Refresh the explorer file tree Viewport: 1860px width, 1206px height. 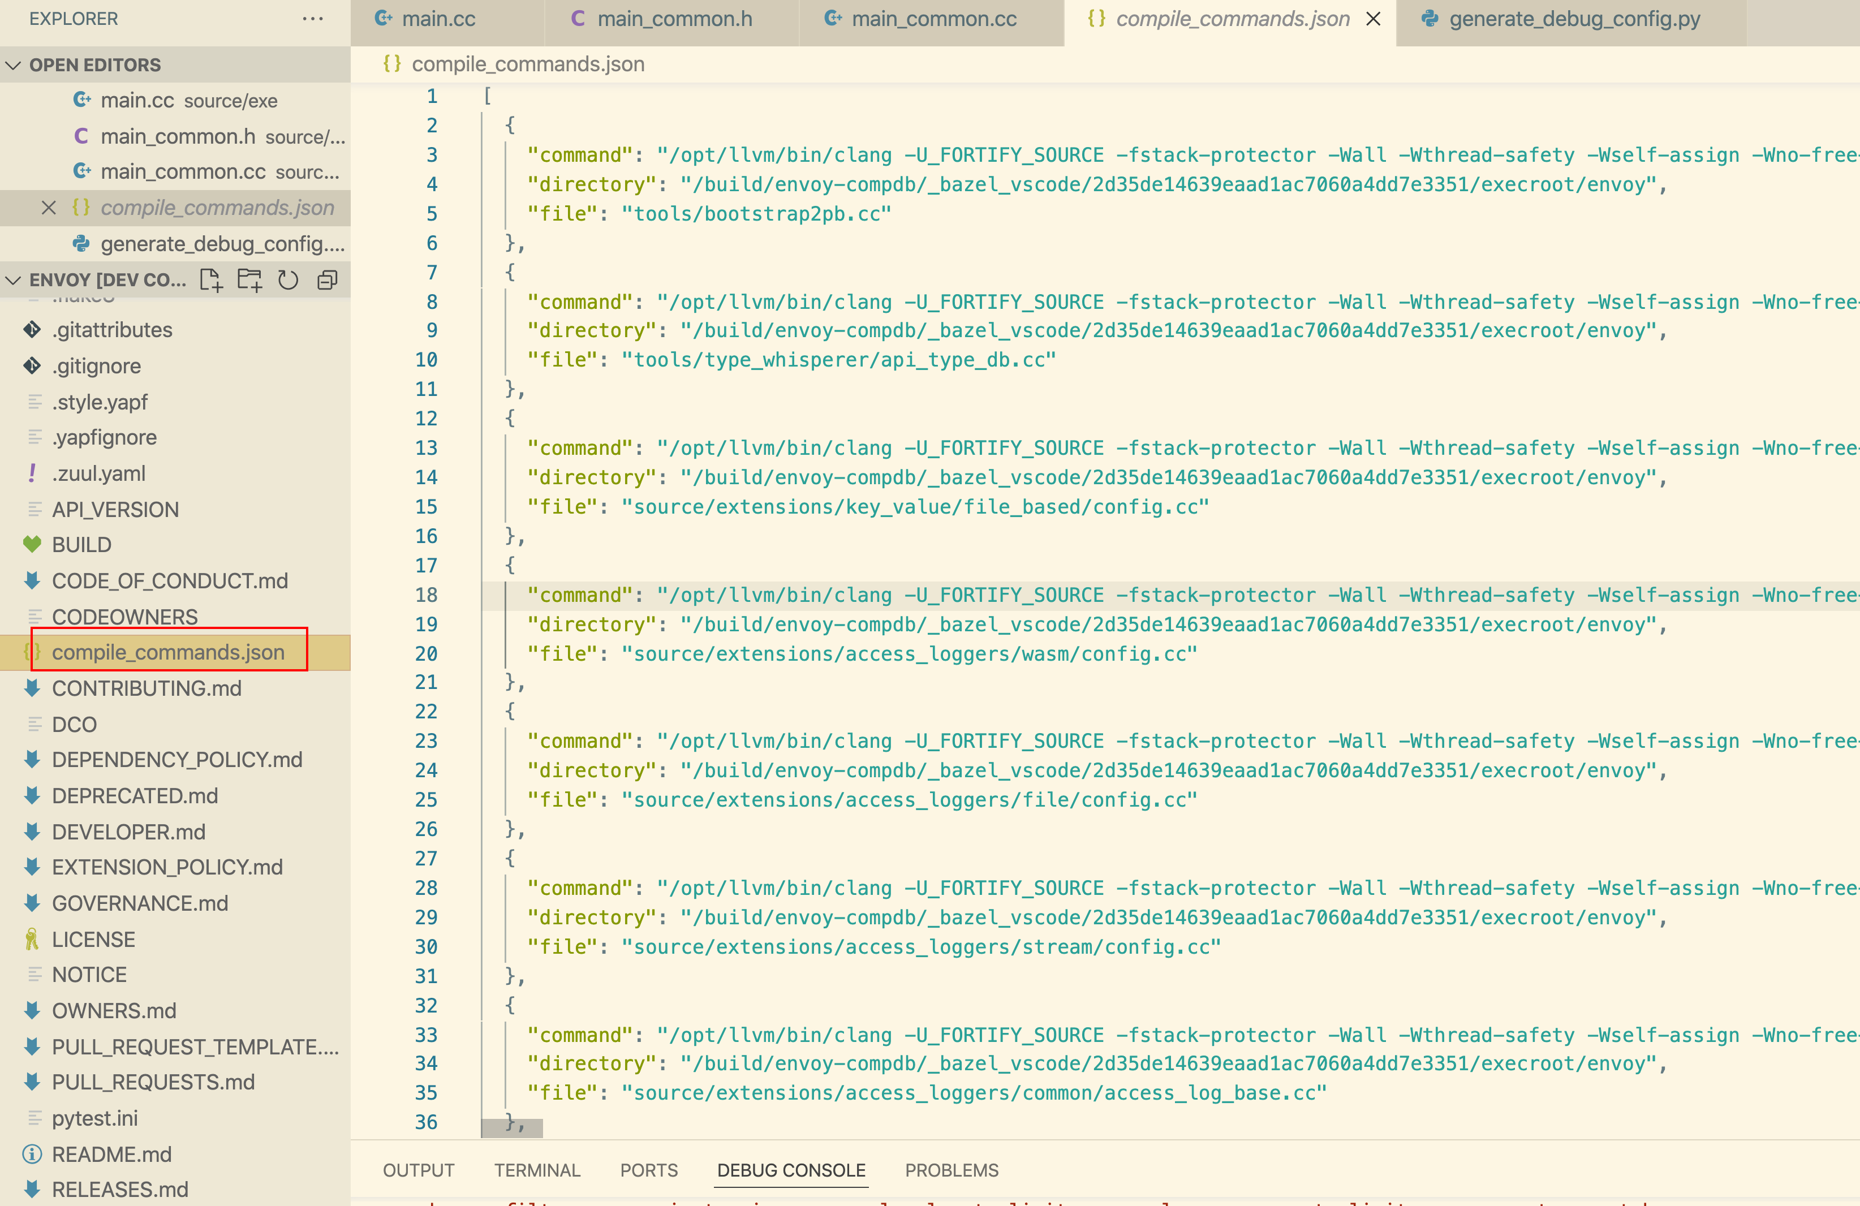(289, 280)
